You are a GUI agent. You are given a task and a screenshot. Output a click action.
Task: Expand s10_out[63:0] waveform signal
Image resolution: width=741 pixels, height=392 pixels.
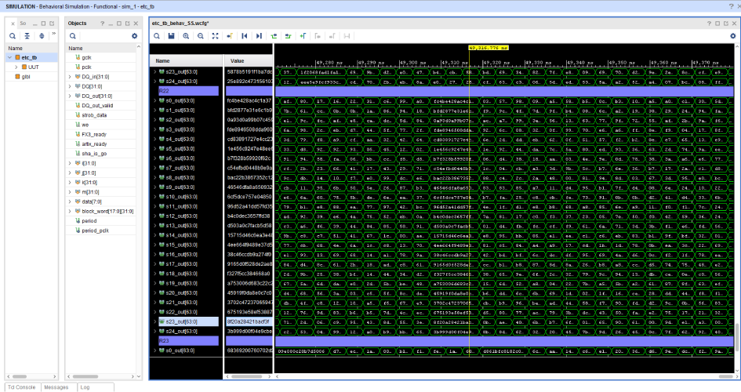[154, 197]
